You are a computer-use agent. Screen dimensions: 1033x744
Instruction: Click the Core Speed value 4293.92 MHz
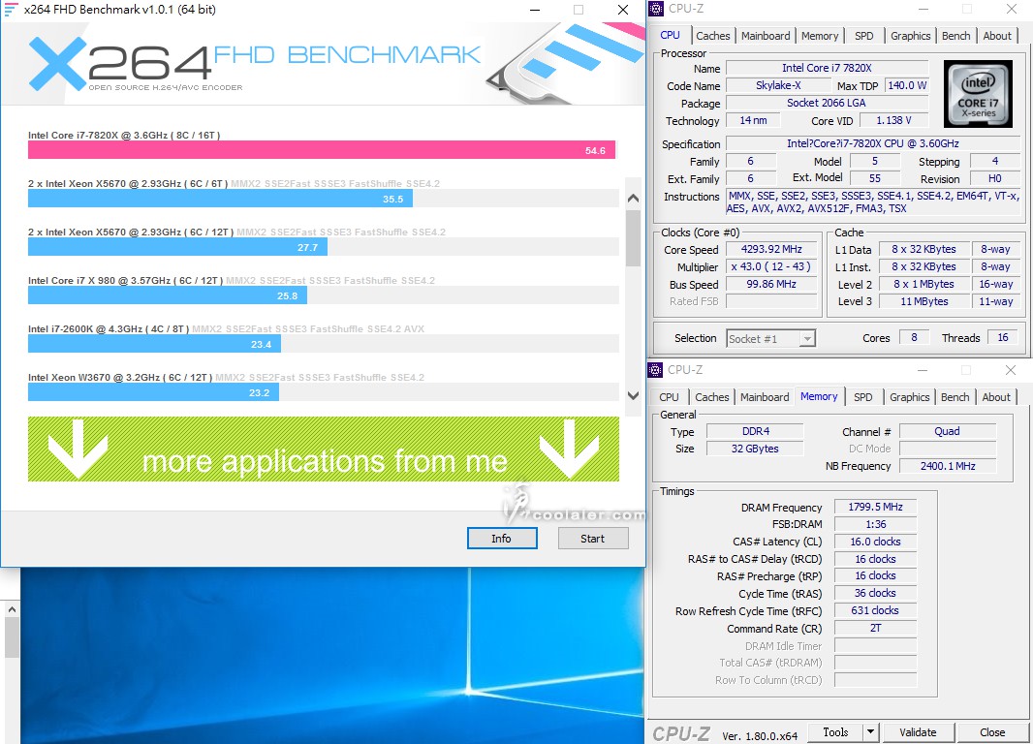pos(771,250)
